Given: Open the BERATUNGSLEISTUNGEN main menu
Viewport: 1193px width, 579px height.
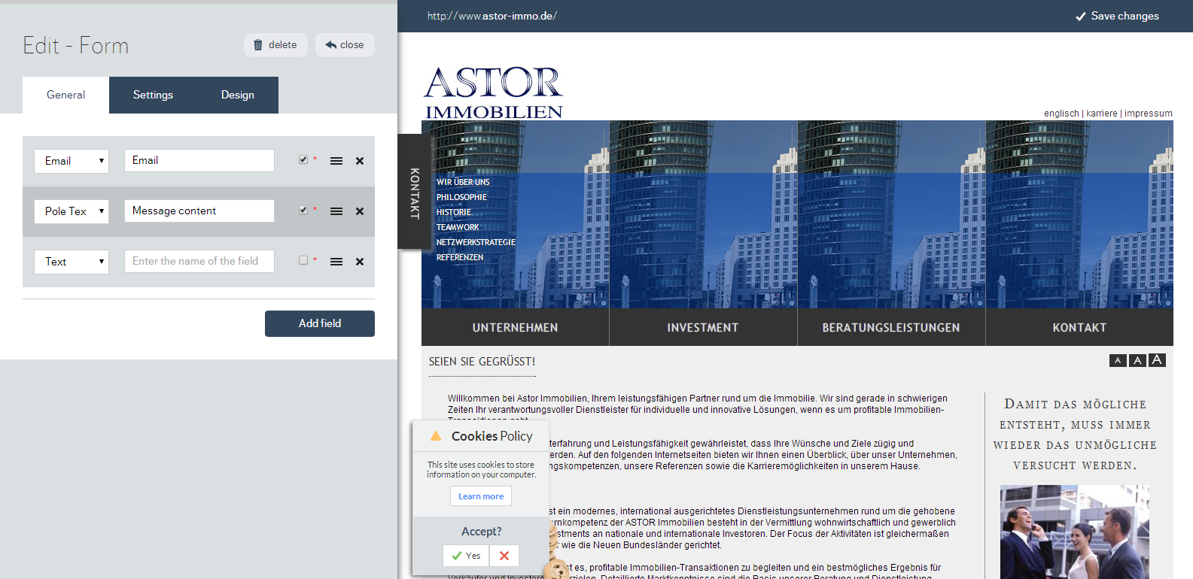Looking at the screenshot, I should 891,327.
